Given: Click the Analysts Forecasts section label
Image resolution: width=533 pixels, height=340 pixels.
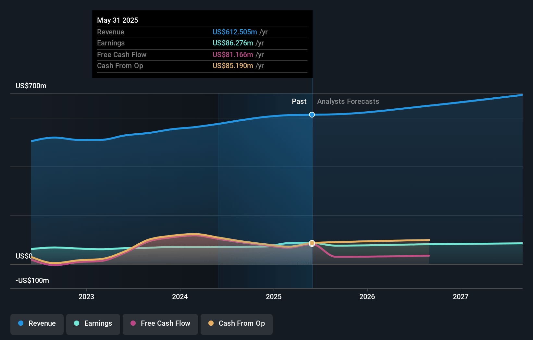Looking at the screenshot, I should [x=348, y=102].
